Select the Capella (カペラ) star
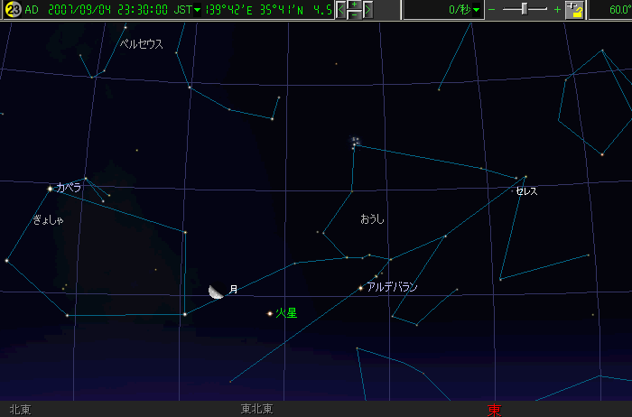The height and width of the screenshot is (417, 632). click(50, 189)
